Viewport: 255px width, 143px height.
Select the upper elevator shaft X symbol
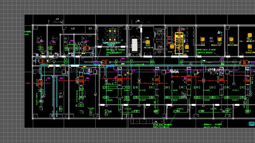click(159, 33)
